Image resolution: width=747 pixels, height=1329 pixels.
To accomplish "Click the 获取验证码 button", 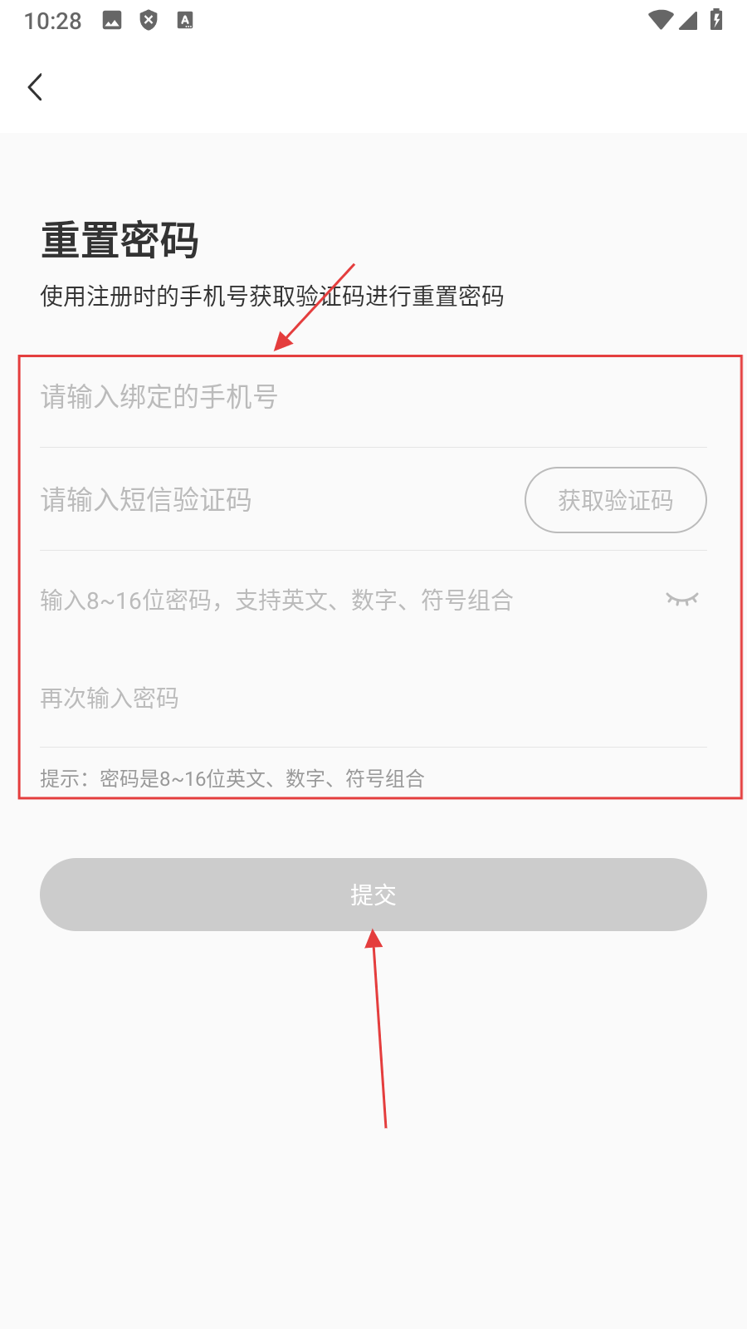I will click(616, 500).
